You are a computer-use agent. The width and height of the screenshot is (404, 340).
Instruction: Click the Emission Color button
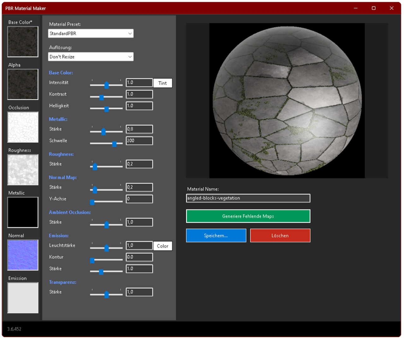[x=163, y=246]
